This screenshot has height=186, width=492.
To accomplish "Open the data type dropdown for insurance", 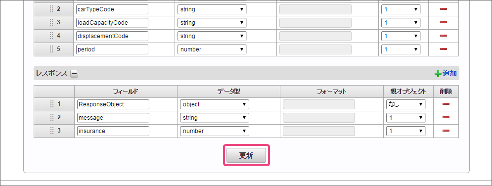I will click(214, 131).
